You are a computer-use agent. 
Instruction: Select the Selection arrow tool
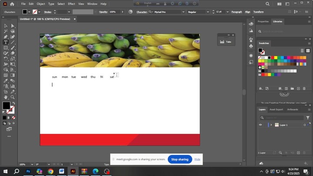6,26
